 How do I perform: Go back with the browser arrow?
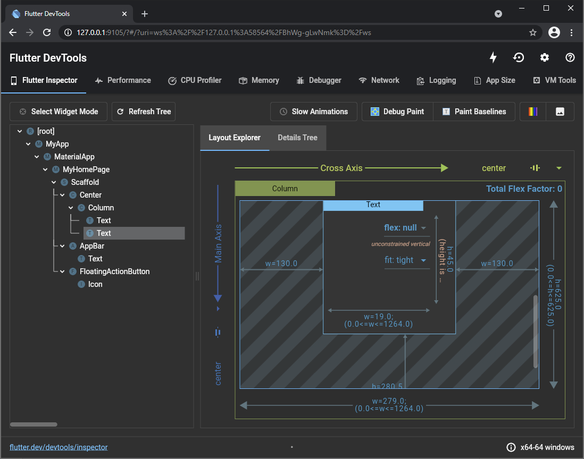tap(13, 32)
